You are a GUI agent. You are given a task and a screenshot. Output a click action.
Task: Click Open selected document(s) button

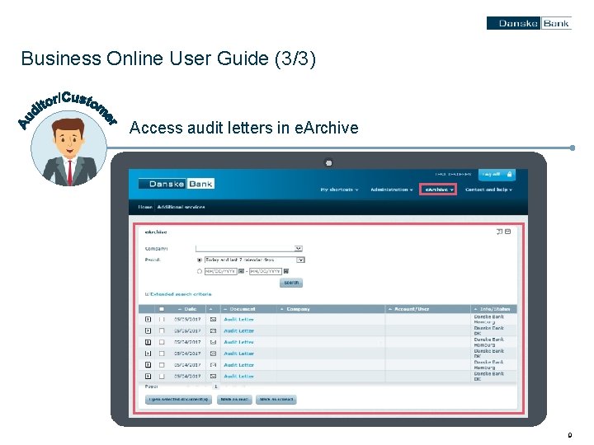click(x=178, y=400)
